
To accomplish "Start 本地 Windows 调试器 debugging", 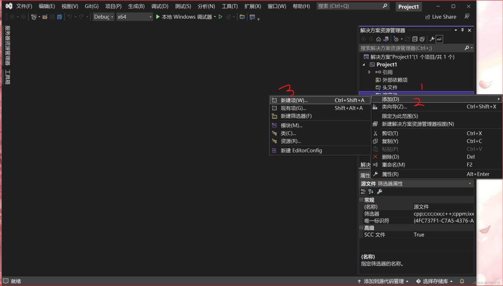I will (x=183, y=17).
